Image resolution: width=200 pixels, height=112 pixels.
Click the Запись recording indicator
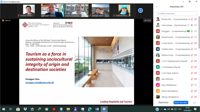pyautogui.click(x=6, y=20)
